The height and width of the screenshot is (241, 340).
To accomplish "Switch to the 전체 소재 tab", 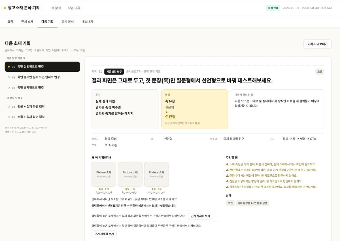I will pos(27,22).
